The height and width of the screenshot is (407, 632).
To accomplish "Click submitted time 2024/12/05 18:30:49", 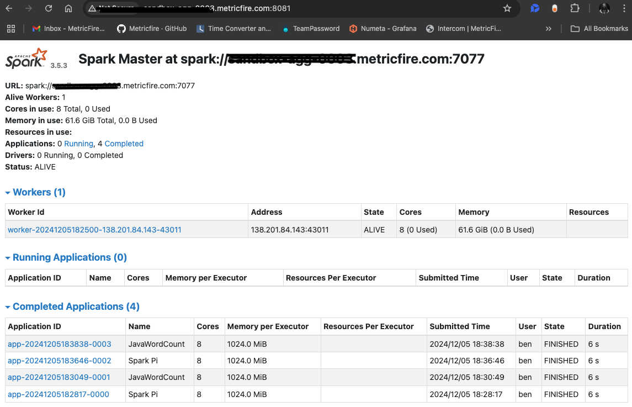I will 467,377.
